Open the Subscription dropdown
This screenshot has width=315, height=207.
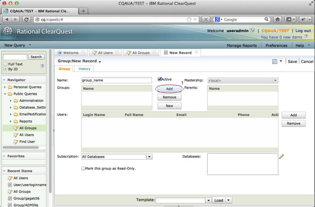point(149,157)
